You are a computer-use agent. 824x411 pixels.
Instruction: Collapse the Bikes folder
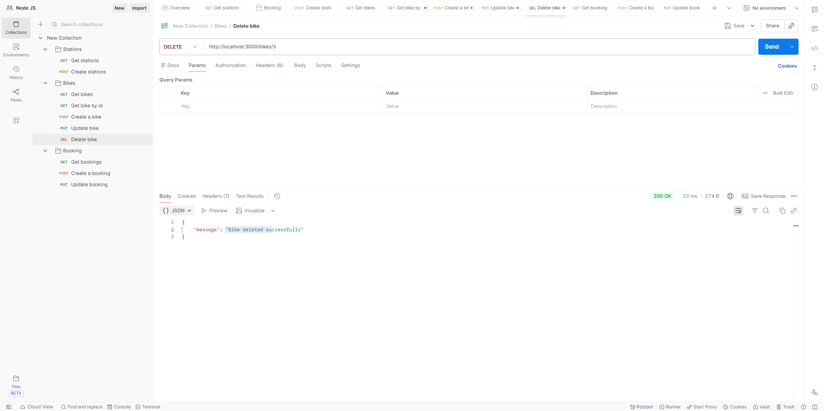click(x=45, y=83)
